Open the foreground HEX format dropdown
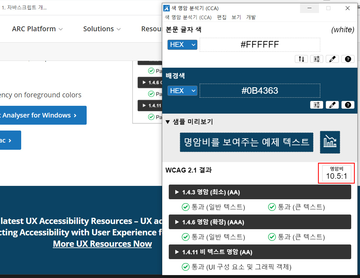This screenshot has height=278, width=360. click(182, 45)
